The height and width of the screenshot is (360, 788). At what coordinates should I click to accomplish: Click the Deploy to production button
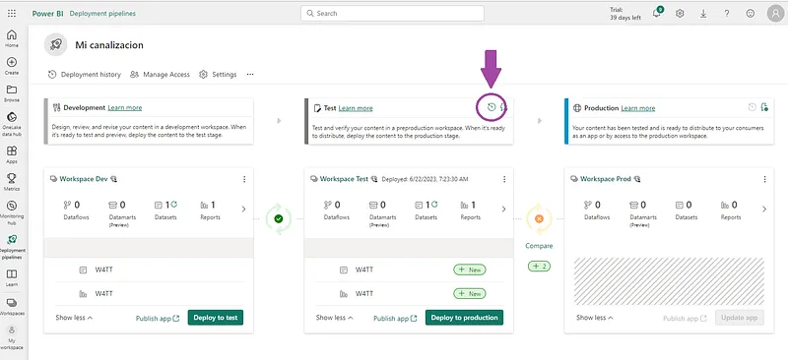point(464,318)
